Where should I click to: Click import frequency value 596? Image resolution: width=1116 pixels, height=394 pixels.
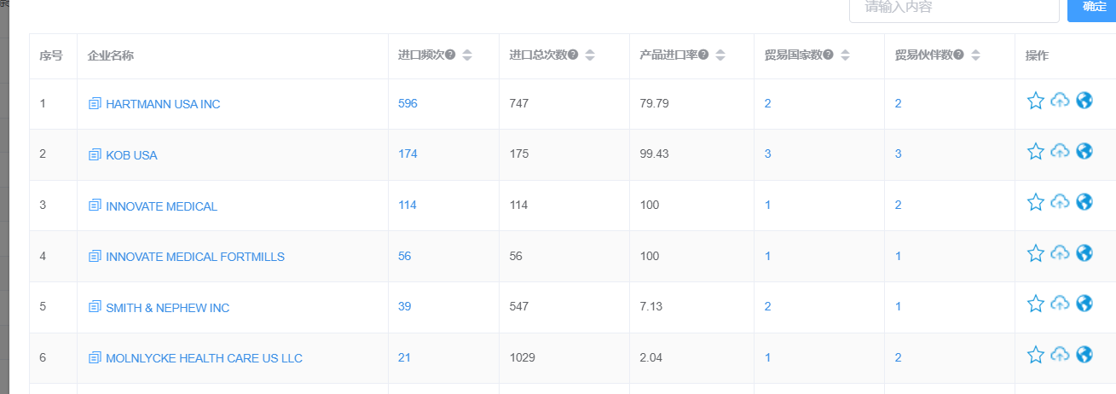(x=408, y=103)
